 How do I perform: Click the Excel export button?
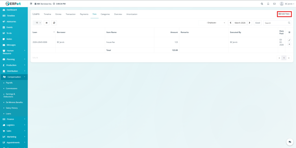pyautogui.click(x=258, y=23)
